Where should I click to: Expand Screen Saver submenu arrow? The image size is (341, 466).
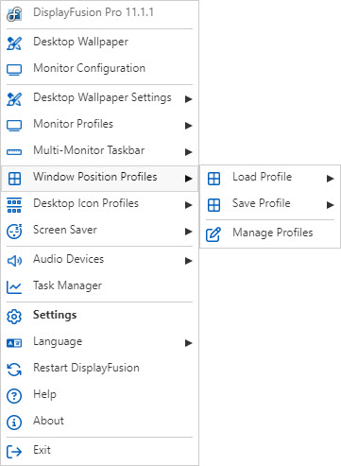point(189,232)
